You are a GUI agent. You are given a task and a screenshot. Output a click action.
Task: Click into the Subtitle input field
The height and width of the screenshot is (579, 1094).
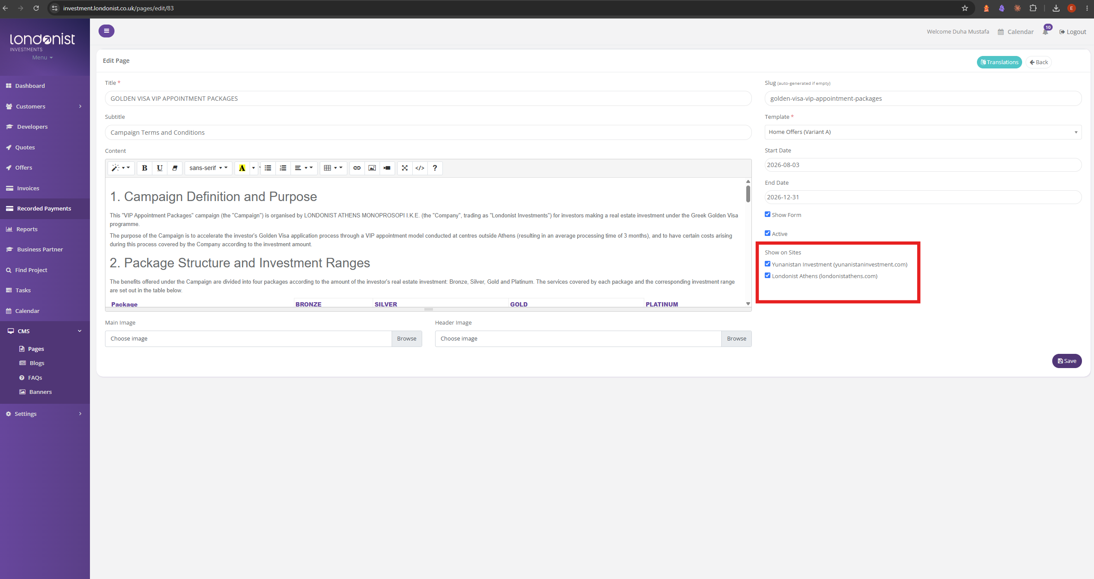click(x=428, y=133)
